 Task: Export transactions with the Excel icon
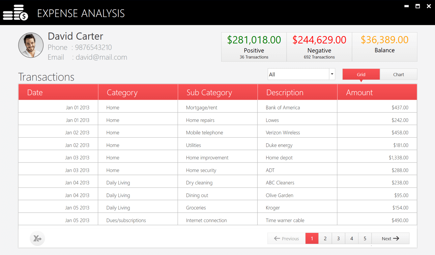(x=37, y=239)
